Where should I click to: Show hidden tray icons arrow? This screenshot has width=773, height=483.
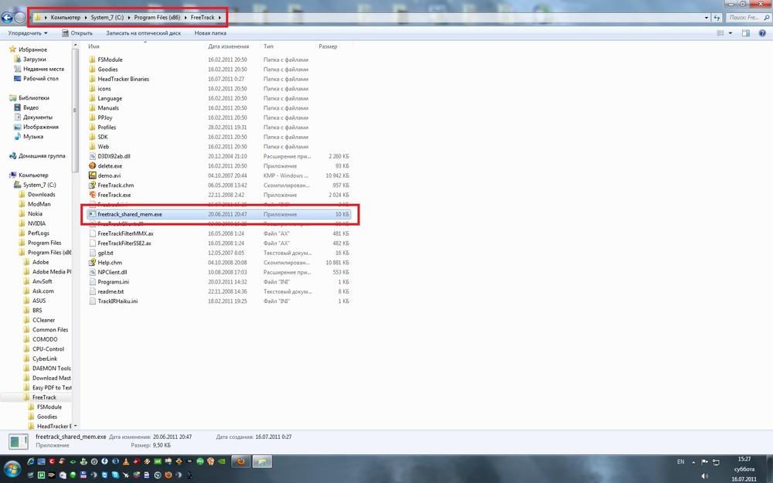(x=693, y=462)
